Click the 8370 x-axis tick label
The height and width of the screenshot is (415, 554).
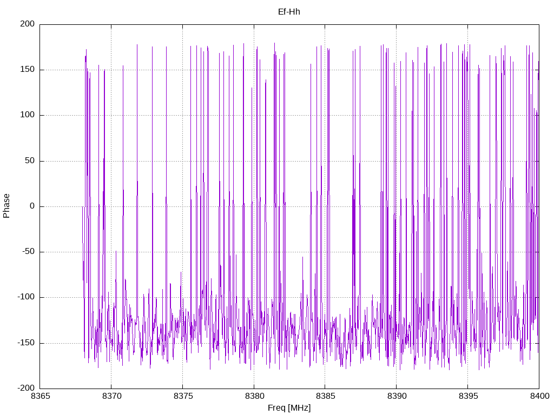[111, 396]
